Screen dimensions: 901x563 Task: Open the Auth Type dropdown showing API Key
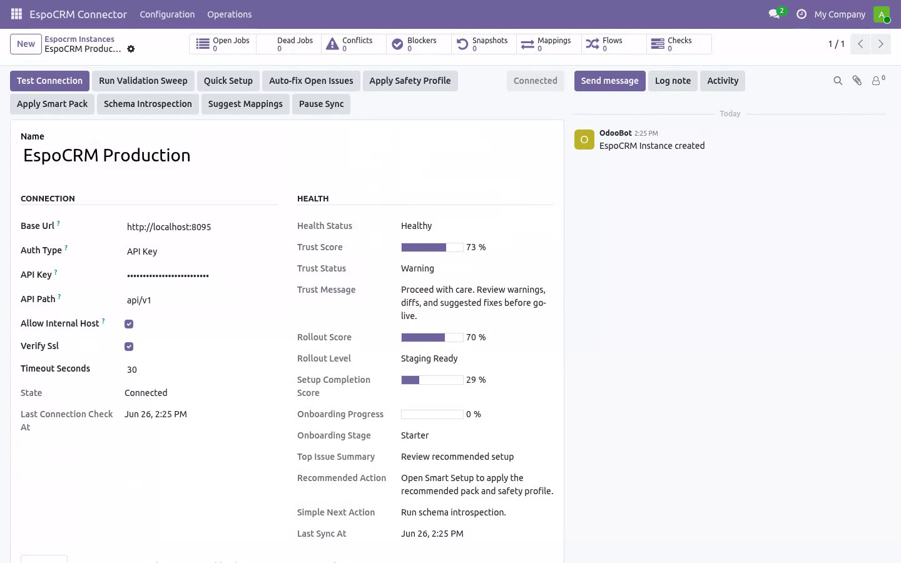pos(200,251)
